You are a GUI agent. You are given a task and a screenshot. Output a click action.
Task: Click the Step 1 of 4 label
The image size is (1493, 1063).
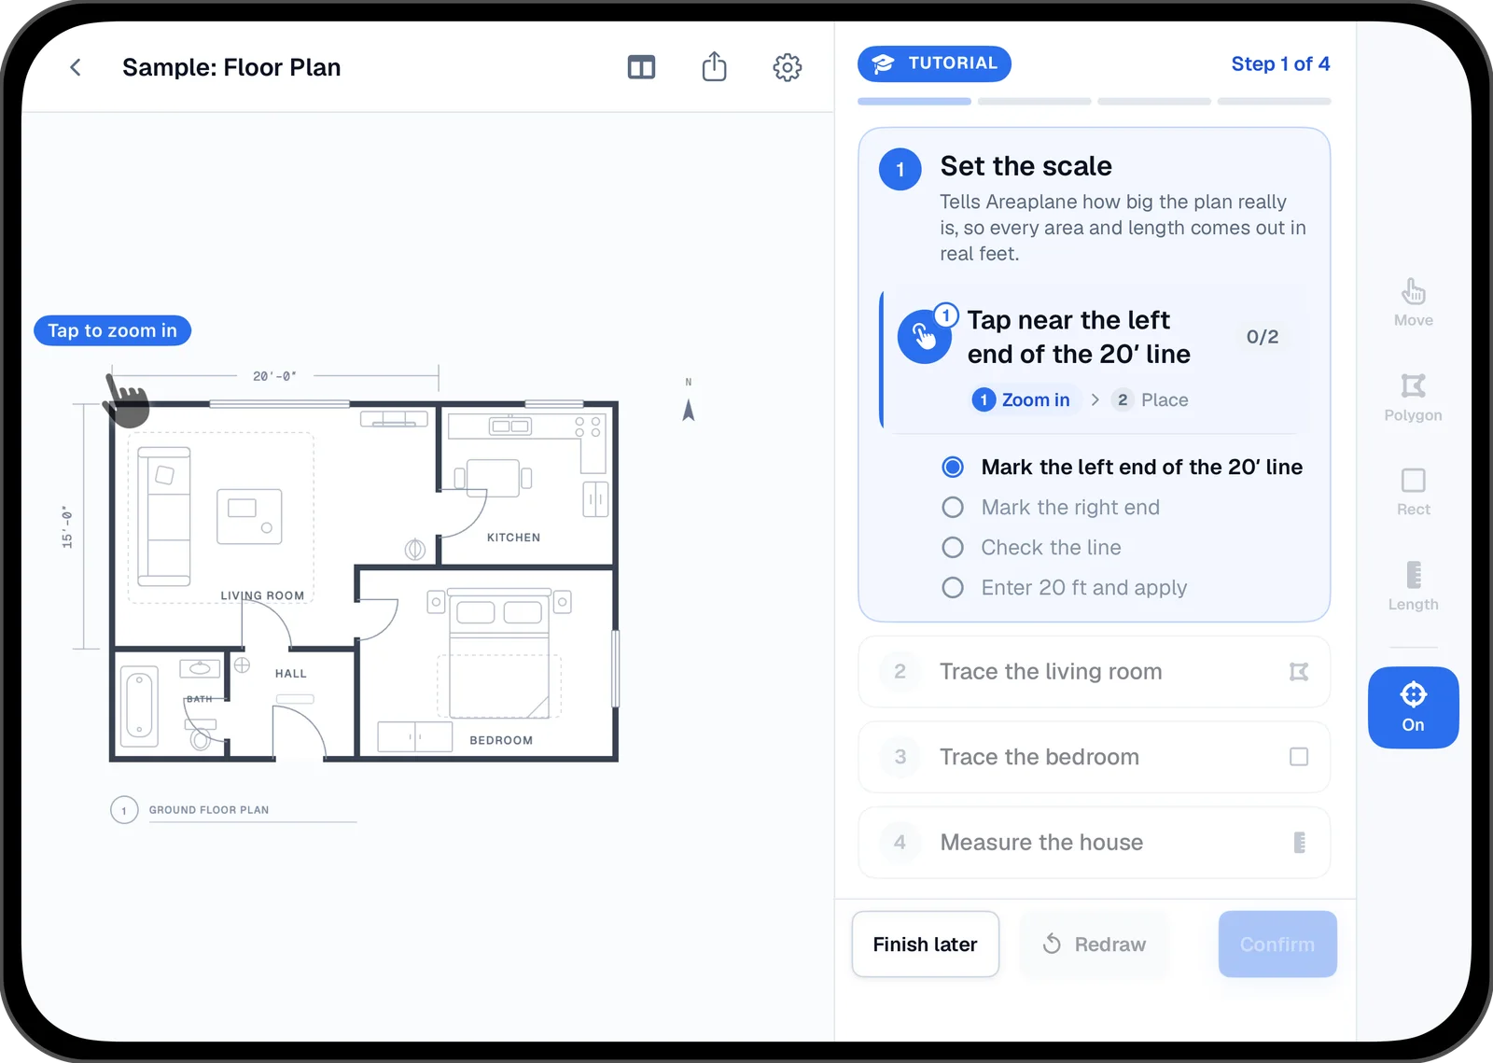tap(1280, 63)
